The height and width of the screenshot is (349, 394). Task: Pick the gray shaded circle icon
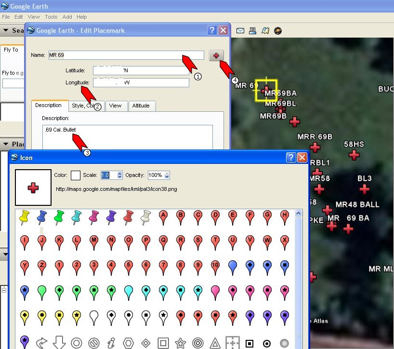[285, 343]
